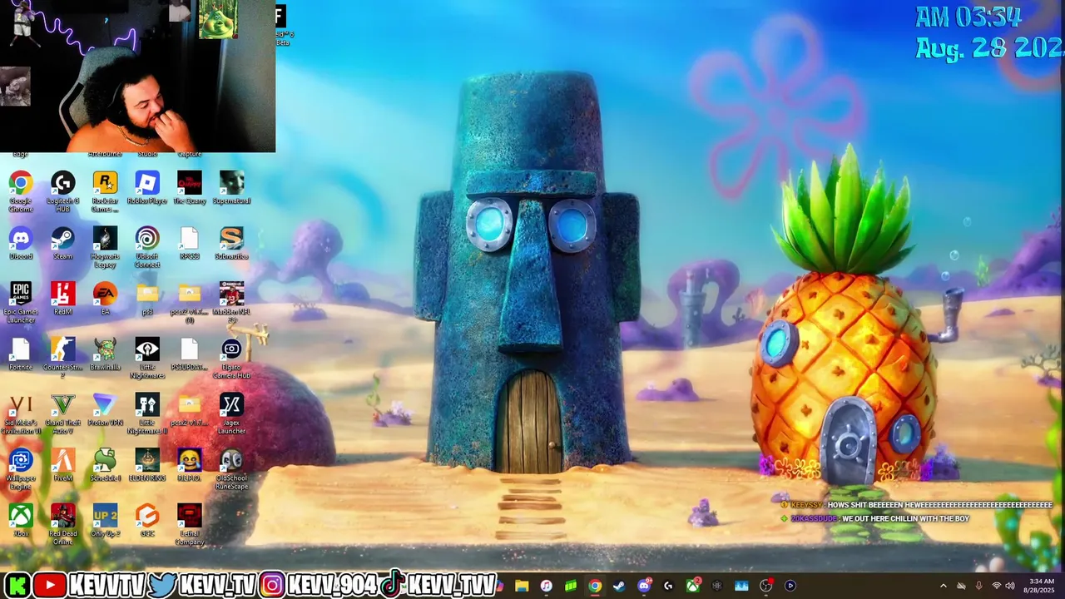Open Elgato Camera Hub shortcut
The image size is (1065, 599).
coord(231,358)
